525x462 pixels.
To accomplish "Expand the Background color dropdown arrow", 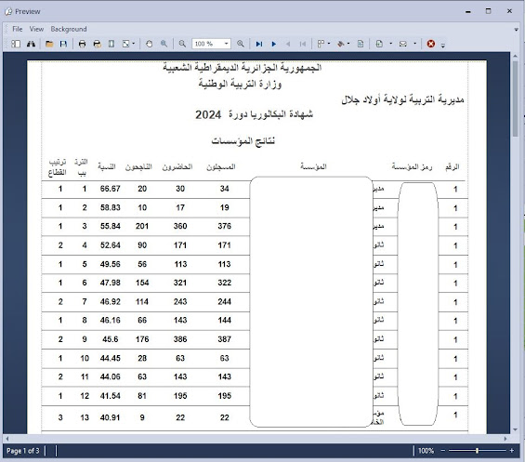I will [348, 44].
